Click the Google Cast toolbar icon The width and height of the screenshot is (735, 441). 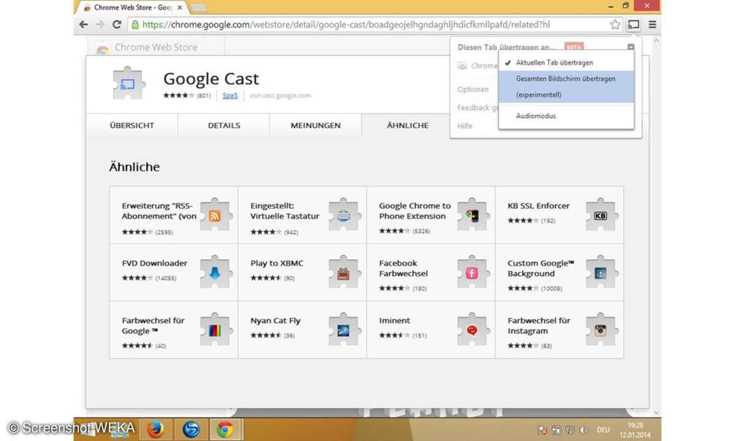coord(634,24)
